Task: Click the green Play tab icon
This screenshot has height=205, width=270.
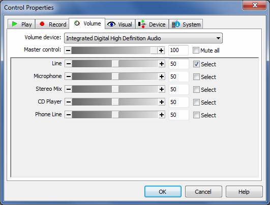Action: pos(15,24)
